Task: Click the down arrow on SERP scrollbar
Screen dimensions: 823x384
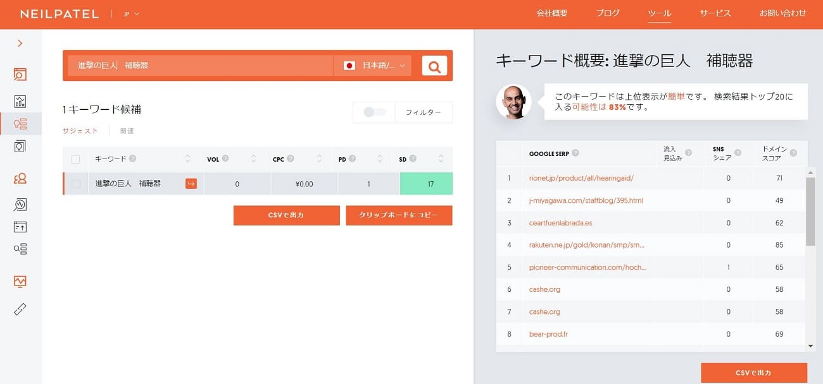Action: tap(811, 346)
